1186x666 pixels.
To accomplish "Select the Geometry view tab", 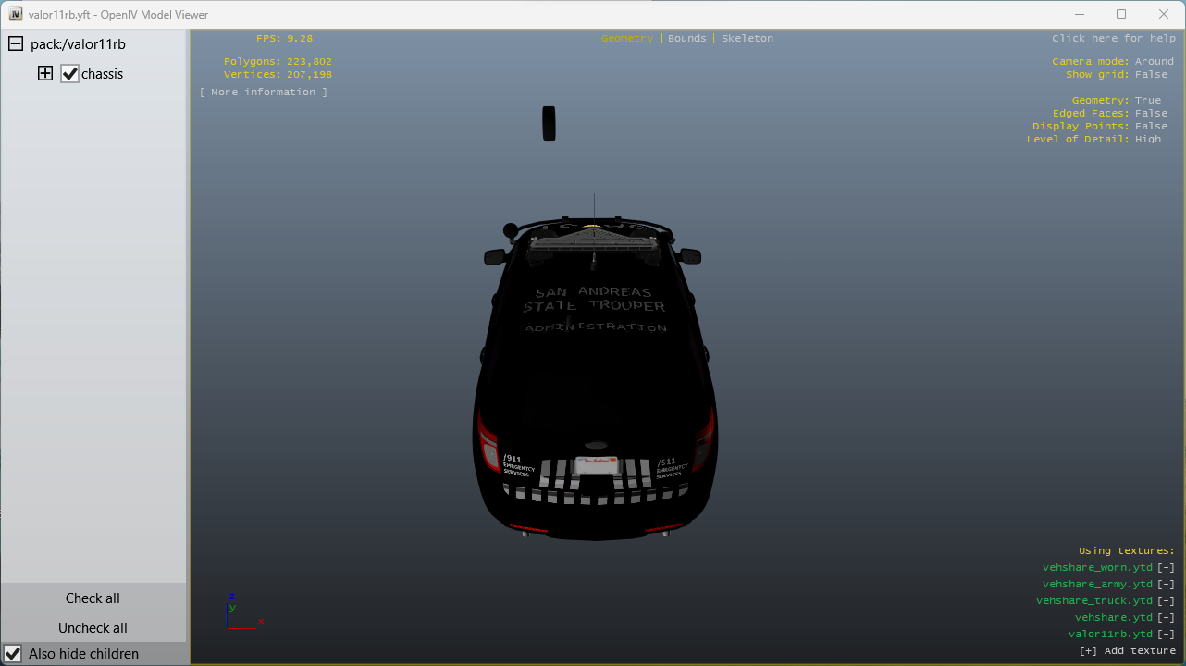I will pyautogui.click(x=626, y=39).
